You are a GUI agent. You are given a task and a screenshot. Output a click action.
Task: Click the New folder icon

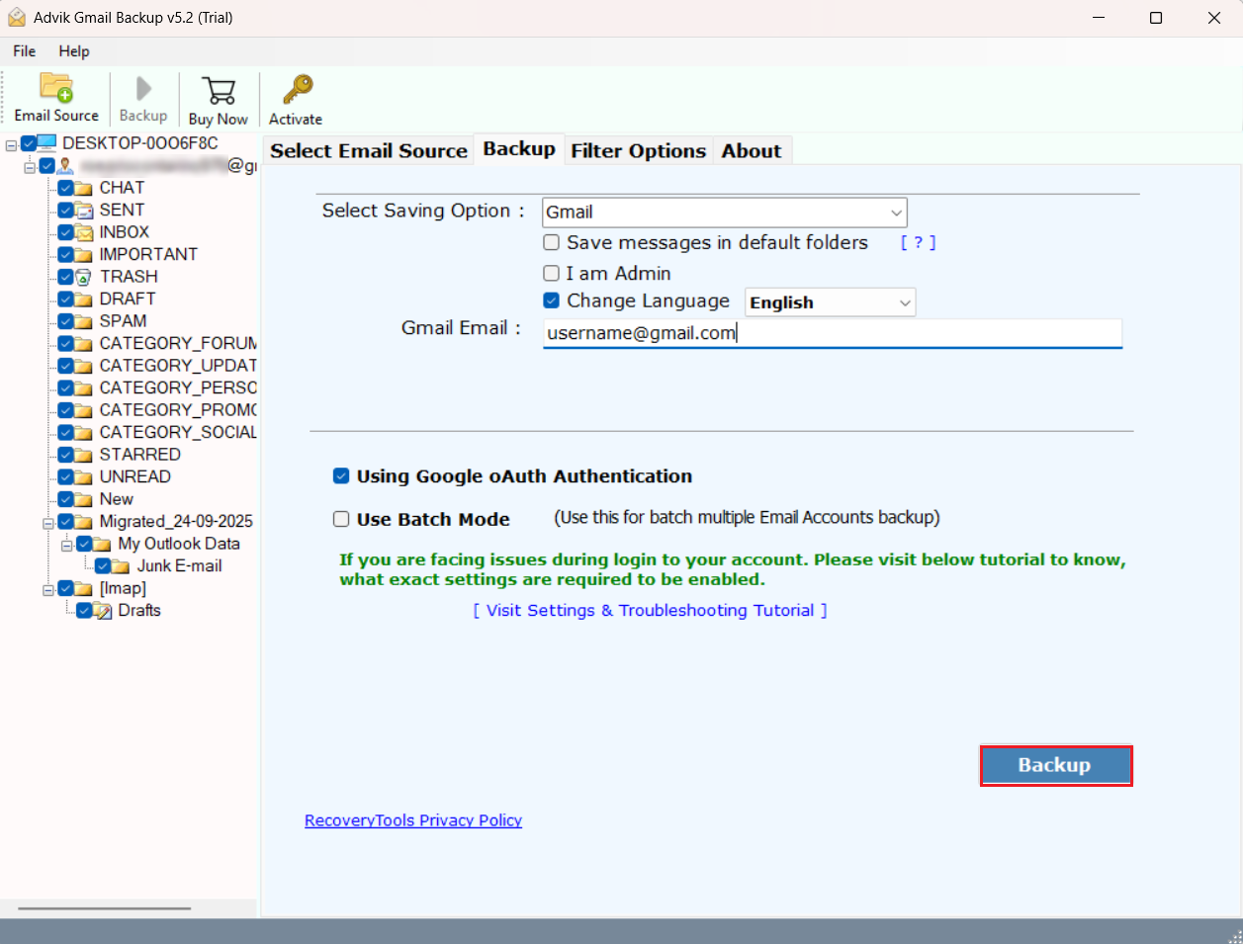[x=84, y=499]
